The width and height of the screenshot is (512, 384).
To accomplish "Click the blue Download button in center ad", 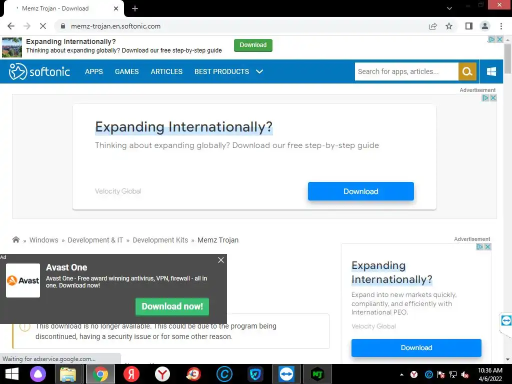I will click(x=361, y=191).
